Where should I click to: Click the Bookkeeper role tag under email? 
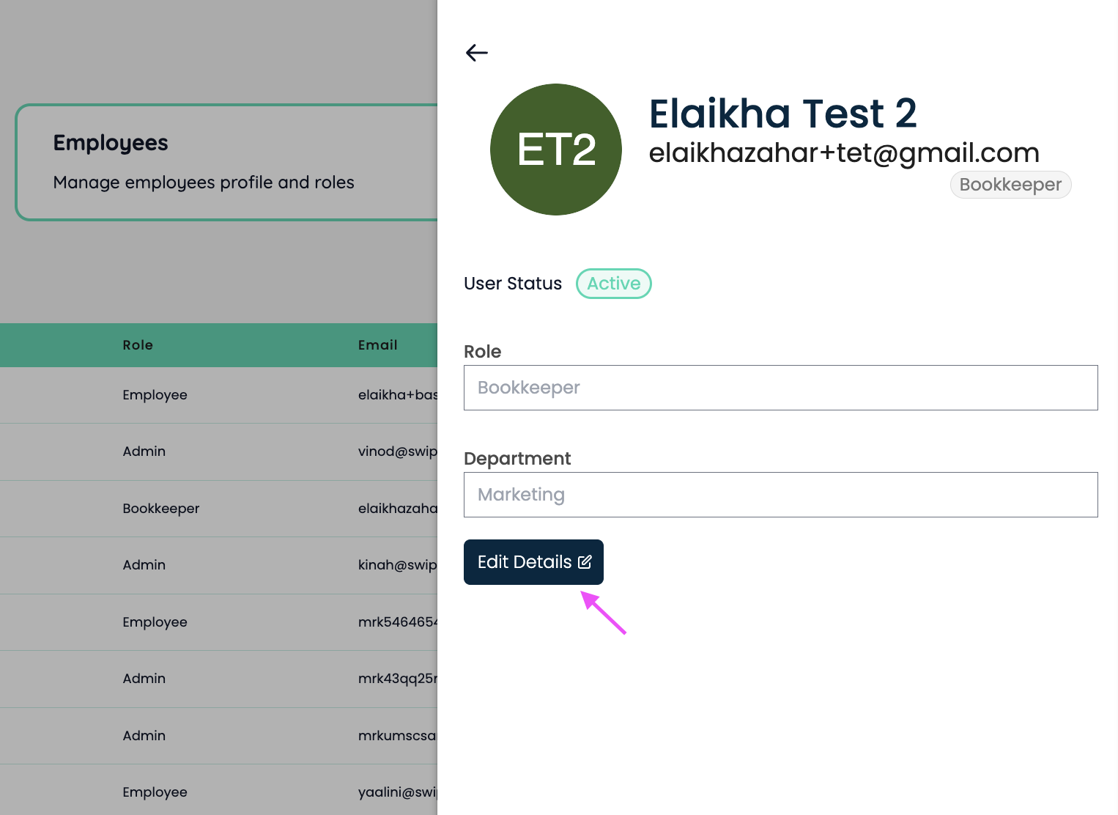[1011, 185]
